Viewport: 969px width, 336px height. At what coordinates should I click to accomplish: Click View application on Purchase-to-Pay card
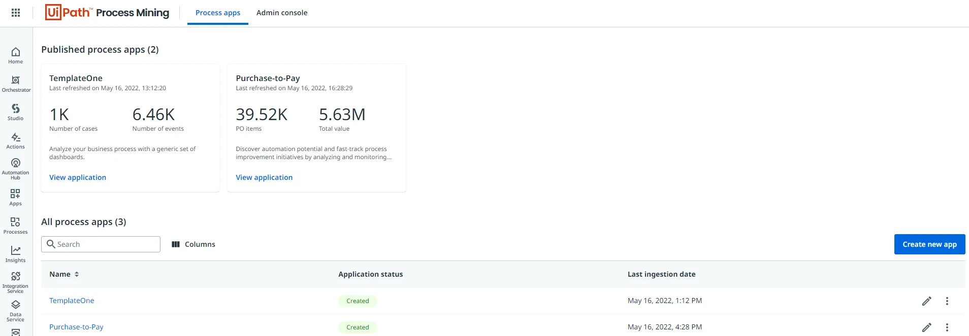coord(264,177)
